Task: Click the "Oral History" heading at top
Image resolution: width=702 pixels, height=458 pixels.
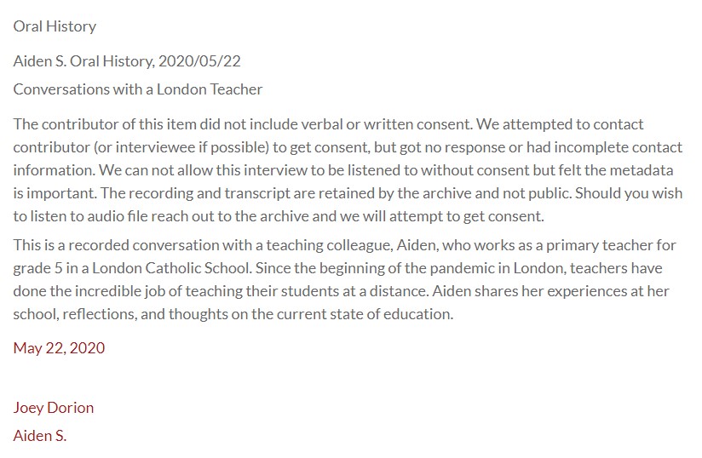Action: pyautogui.click(x=55, y=26)
